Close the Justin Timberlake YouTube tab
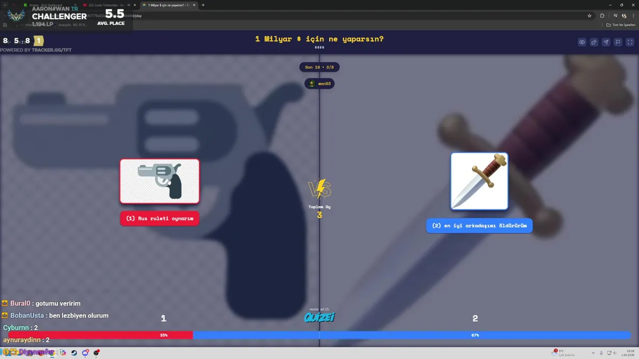The height and width of the screenshot is (359, 639). (x=135, y=5)
